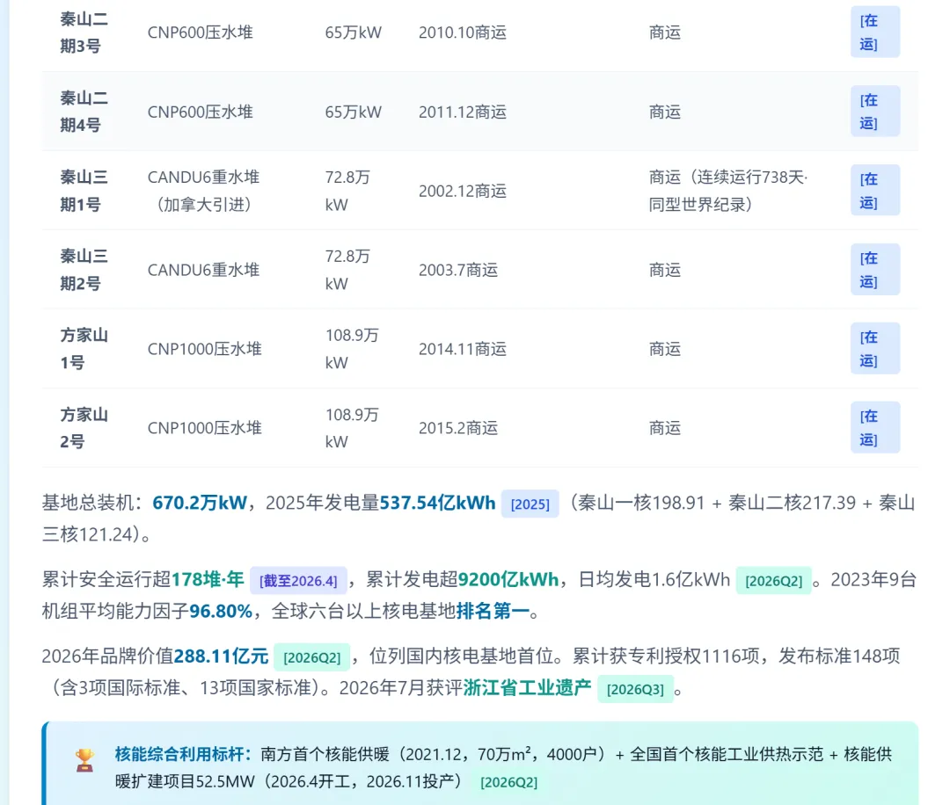950x805 pixels.
Task: Click the 2002.12商运 date cell
Action: pos(463,192)
